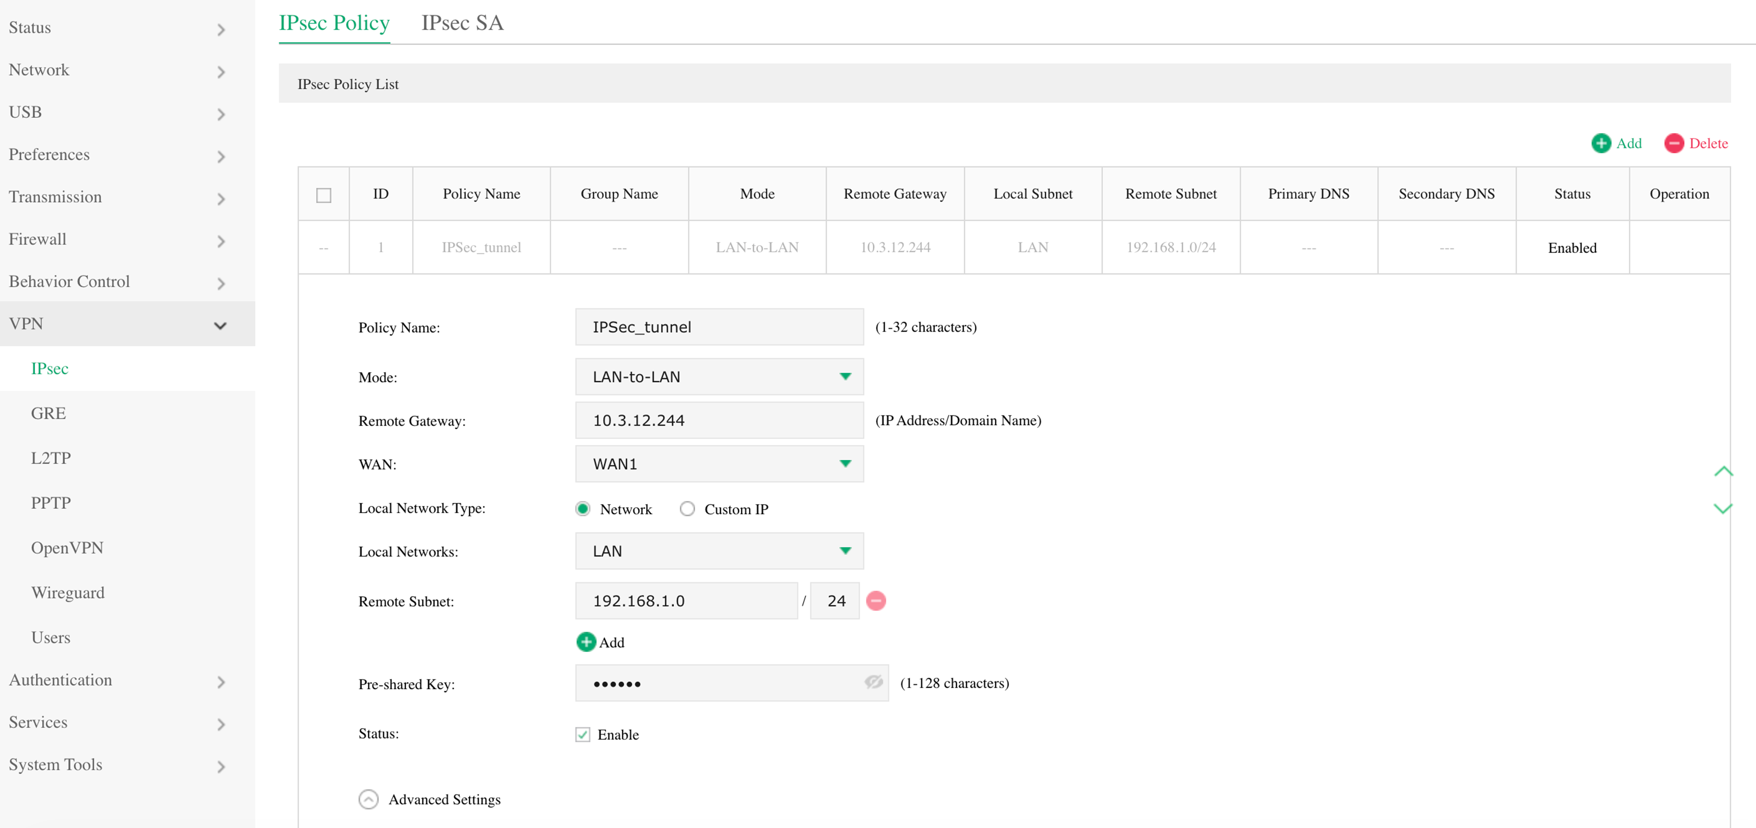Reveal pre-shared key with eye icon
Viewport: 1756px width, 828px height.
pos(873,682)
